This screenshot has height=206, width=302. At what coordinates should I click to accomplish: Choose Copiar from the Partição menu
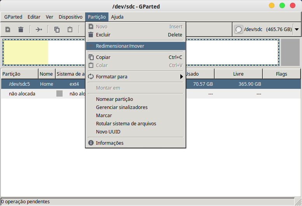point(136,57)
